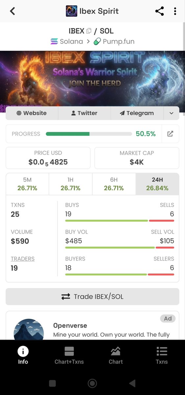Tap the Android recent apps square

click(x=52, y=383)
